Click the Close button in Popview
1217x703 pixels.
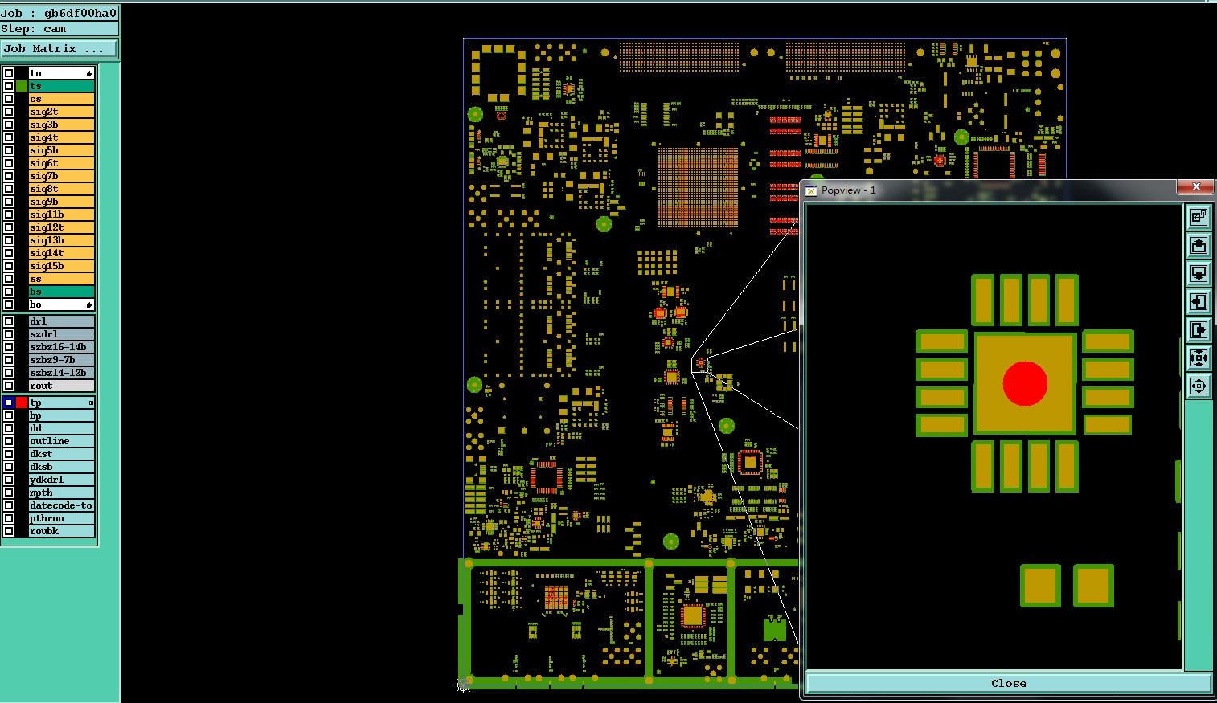click(x=1009, y=683)
